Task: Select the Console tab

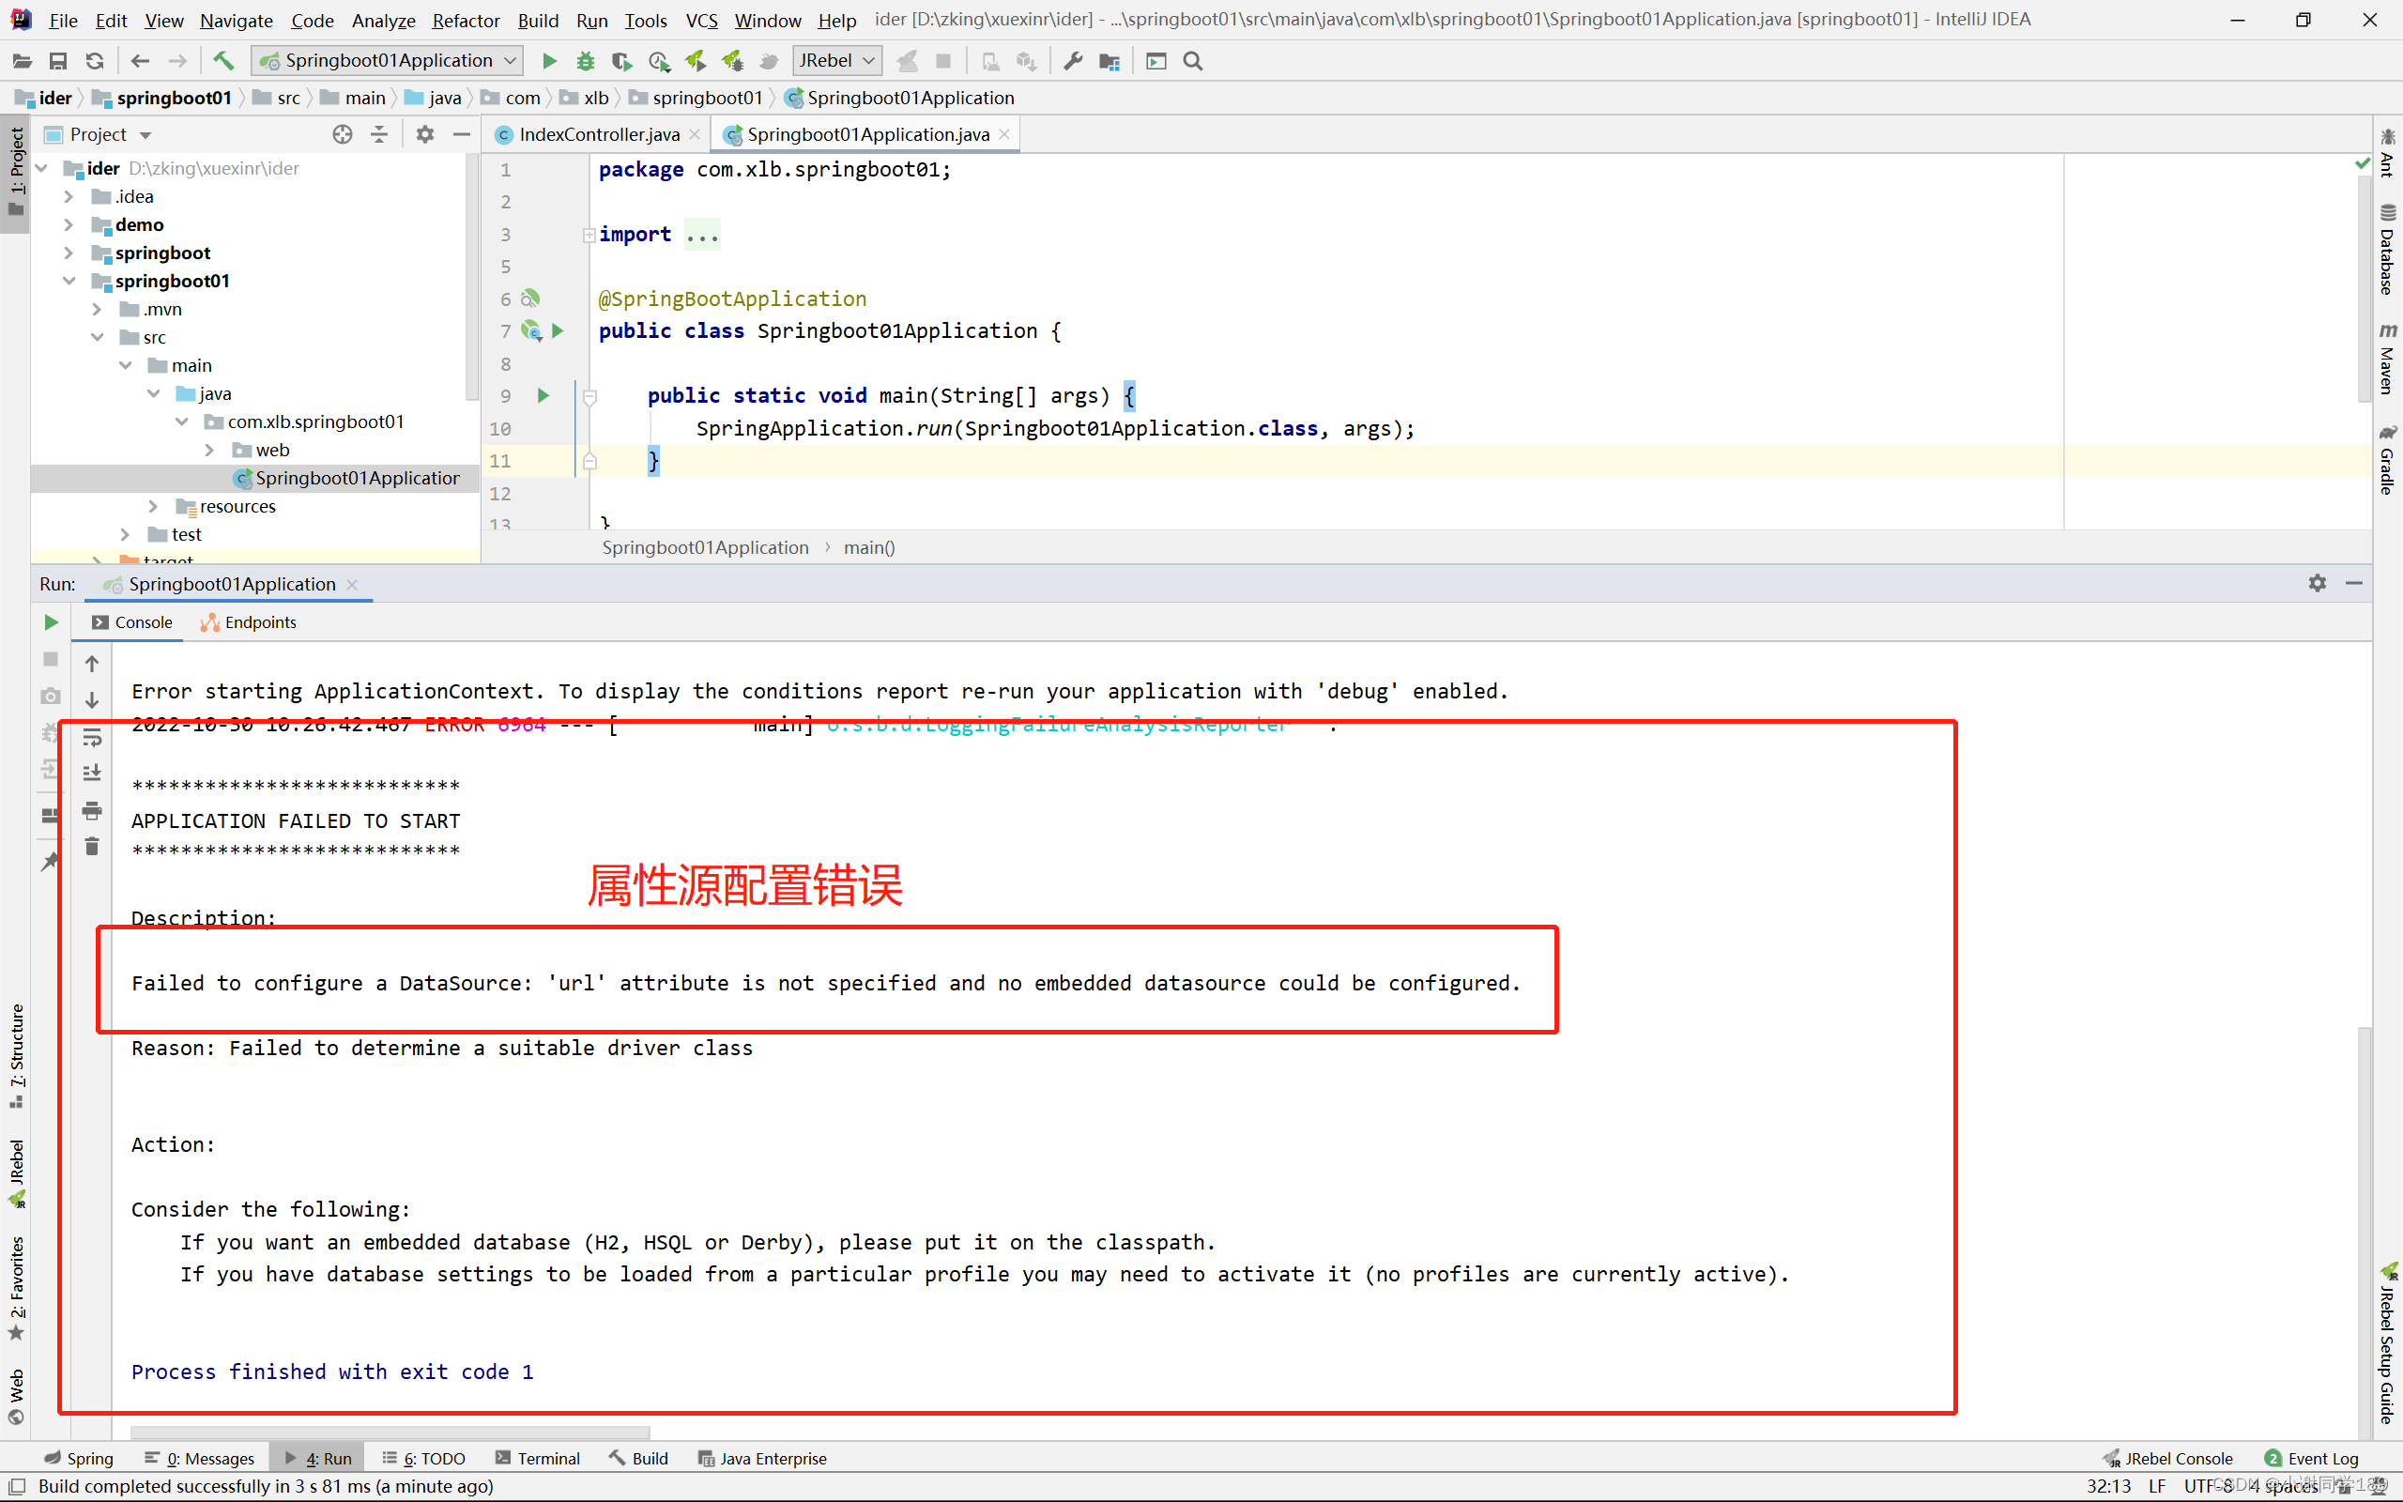Action: pos(132,622)
